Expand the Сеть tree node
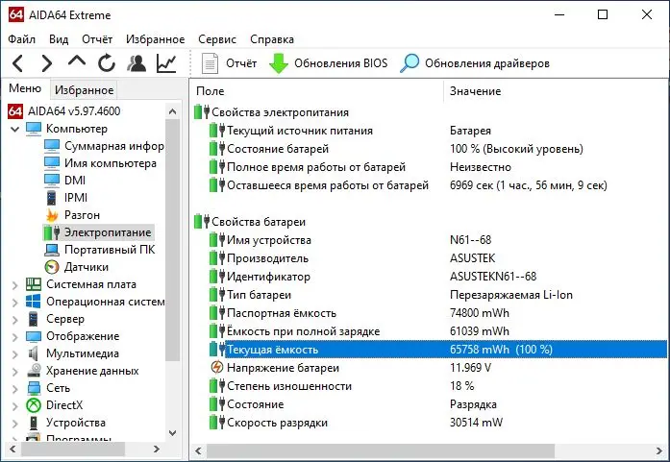The image size is (670, 462). coord(14,389)
